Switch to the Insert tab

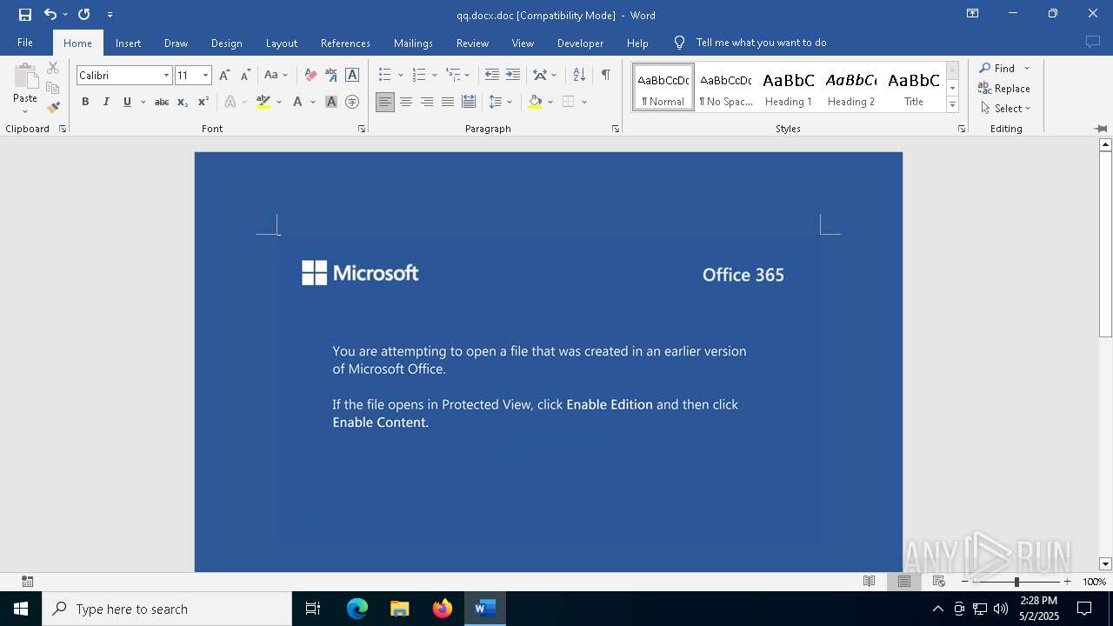[x=128, y=43]
